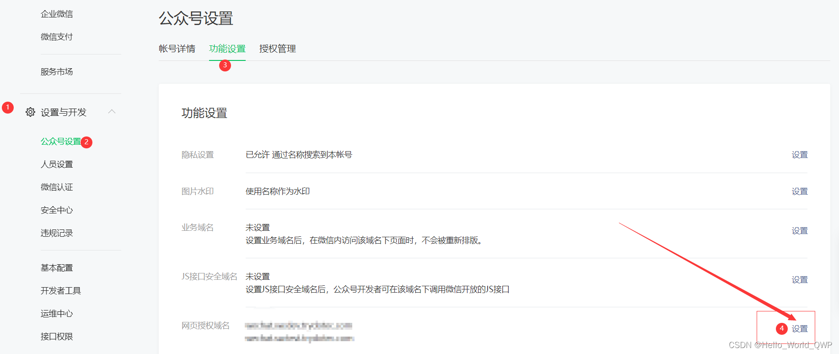Click the text 已允许 通过名称搜索到本帐号

299,155
